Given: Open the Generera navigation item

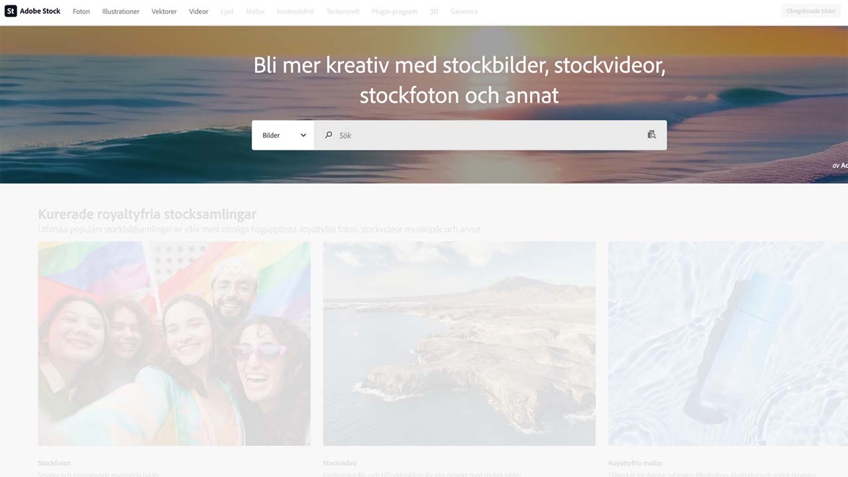Looking at the screenshot, I should coord(464,11).
